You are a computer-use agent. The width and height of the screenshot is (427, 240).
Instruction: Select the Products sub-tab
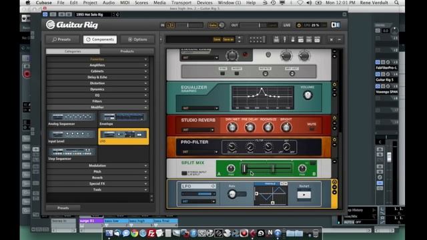[127, 51]
